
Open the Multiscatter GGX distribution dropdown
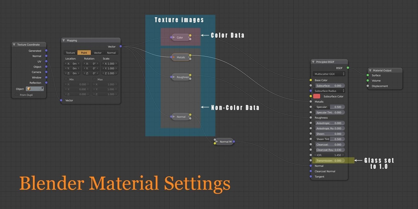pos(329,74)
